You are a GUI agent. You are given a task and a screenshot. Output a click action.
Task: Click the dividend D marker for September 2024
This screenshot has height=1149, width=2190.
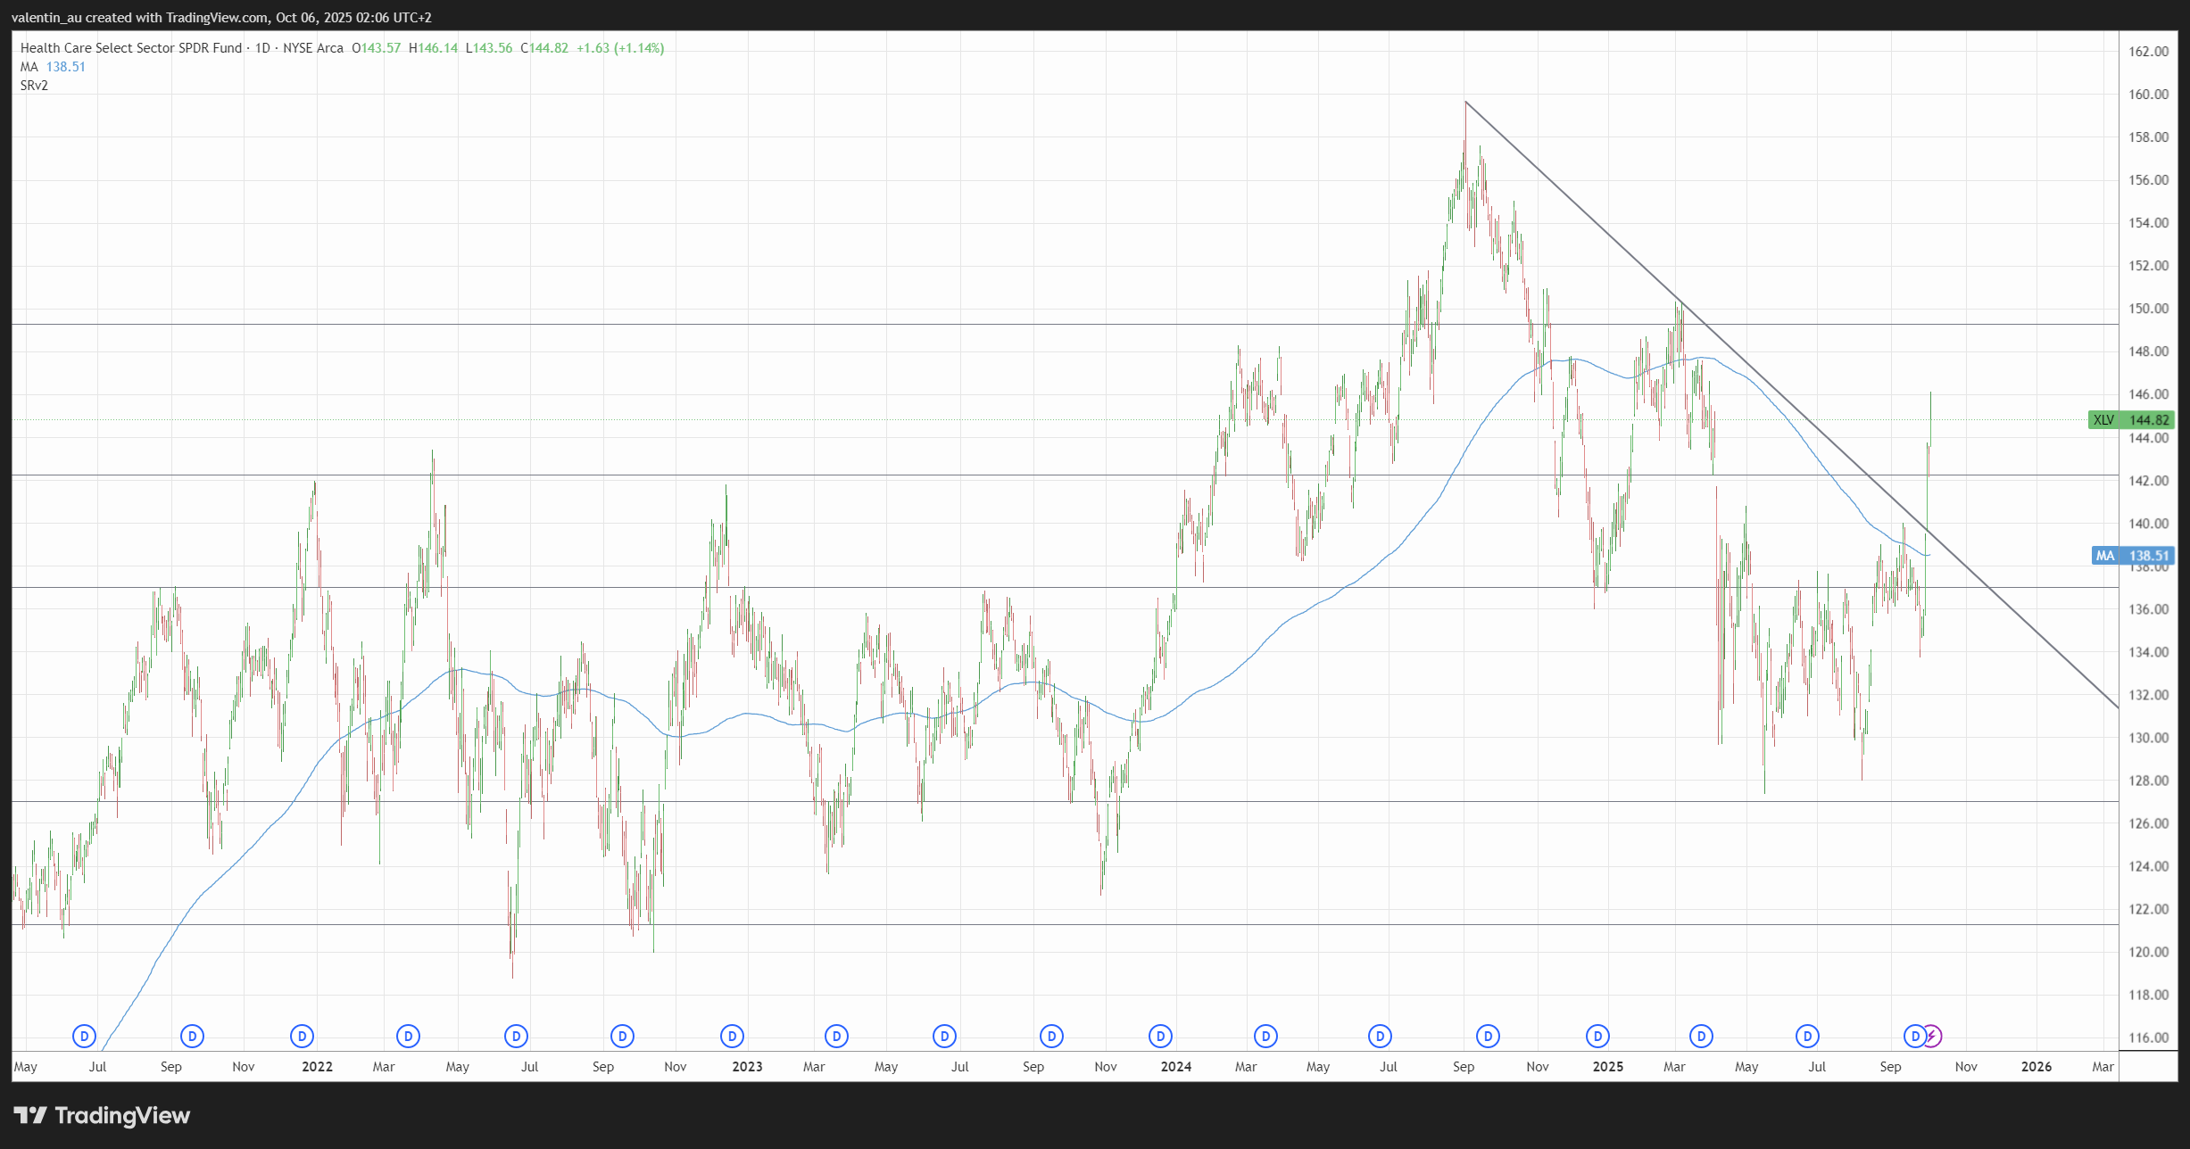tap(1488, 1036)
